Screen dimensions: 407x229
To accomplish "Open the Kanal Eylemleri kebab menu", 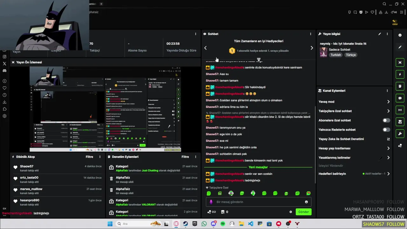I will [x=387, y=91].
